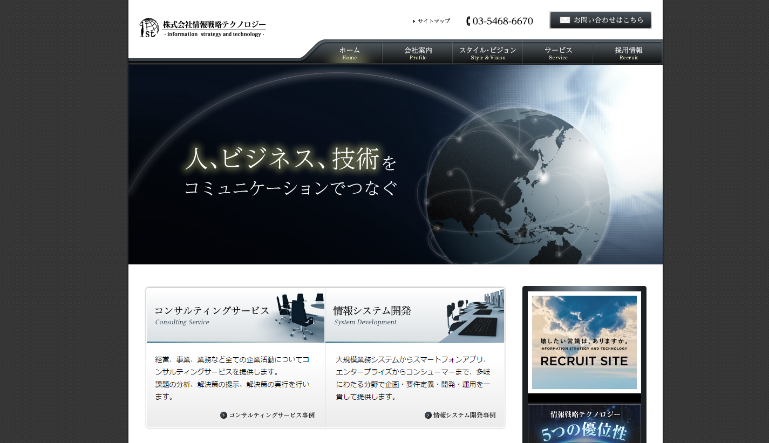The height and width of the screenshot is (443, 769).
Task: Click arrow icon beside コンサルティングサービス事例
Action: [x=223, y=415]
